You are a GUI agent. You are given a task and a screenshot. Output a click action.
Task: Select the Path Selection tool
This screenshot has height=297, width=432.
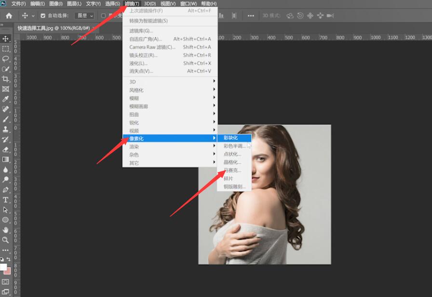pos(5,210)
